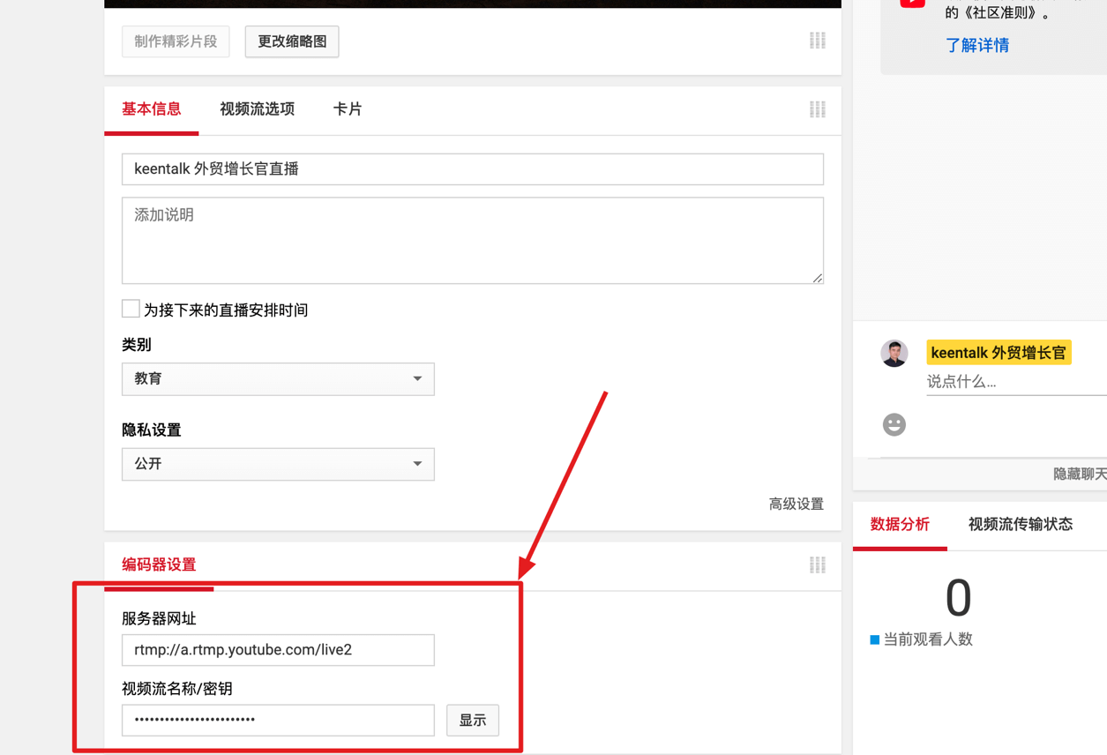Switch to the 卡片 tab
The width and height of the screenshot is (1107, 755).
tap(348, 109)
